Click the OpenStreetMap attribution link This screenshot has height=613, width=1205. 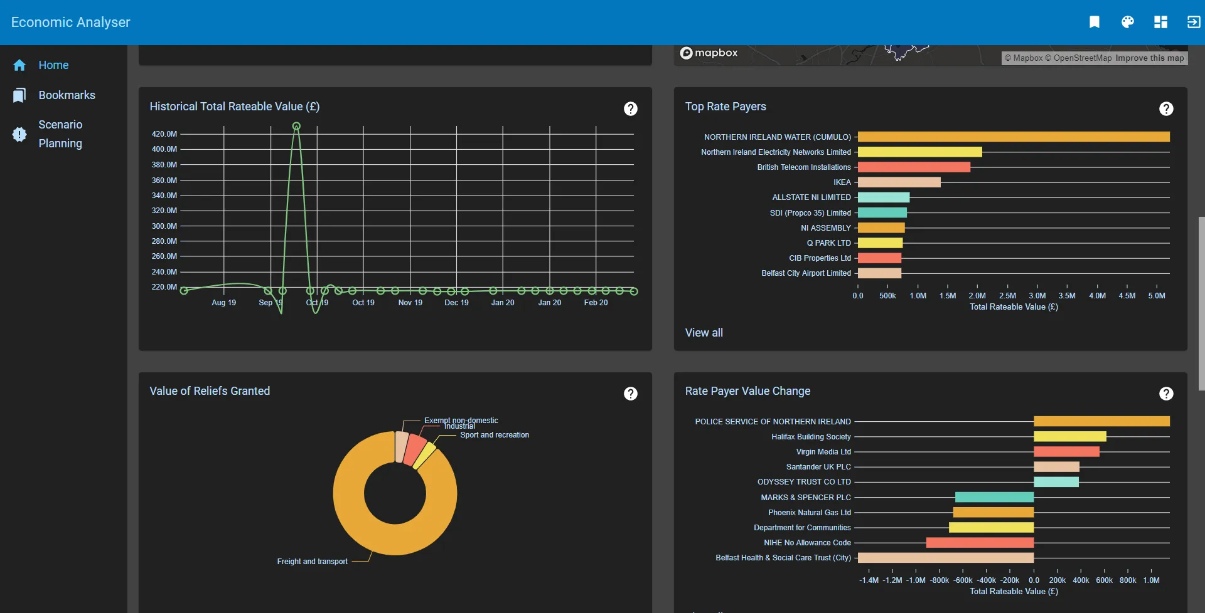pos(1078,58)
